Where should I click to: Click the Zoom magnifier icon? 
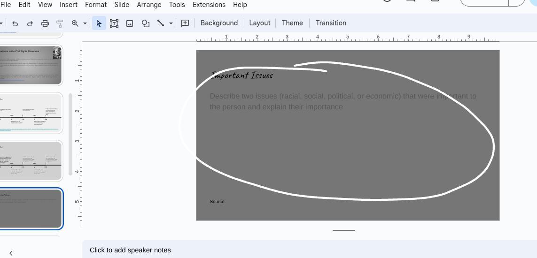pyautogui.click(x=75, y=23)
